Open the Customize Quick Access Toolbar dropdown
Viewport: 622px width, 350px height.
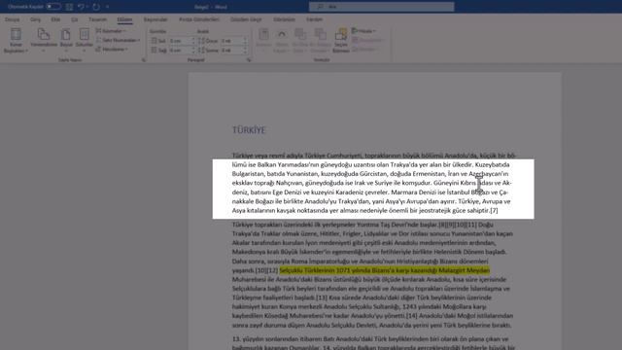coord(107,7)
